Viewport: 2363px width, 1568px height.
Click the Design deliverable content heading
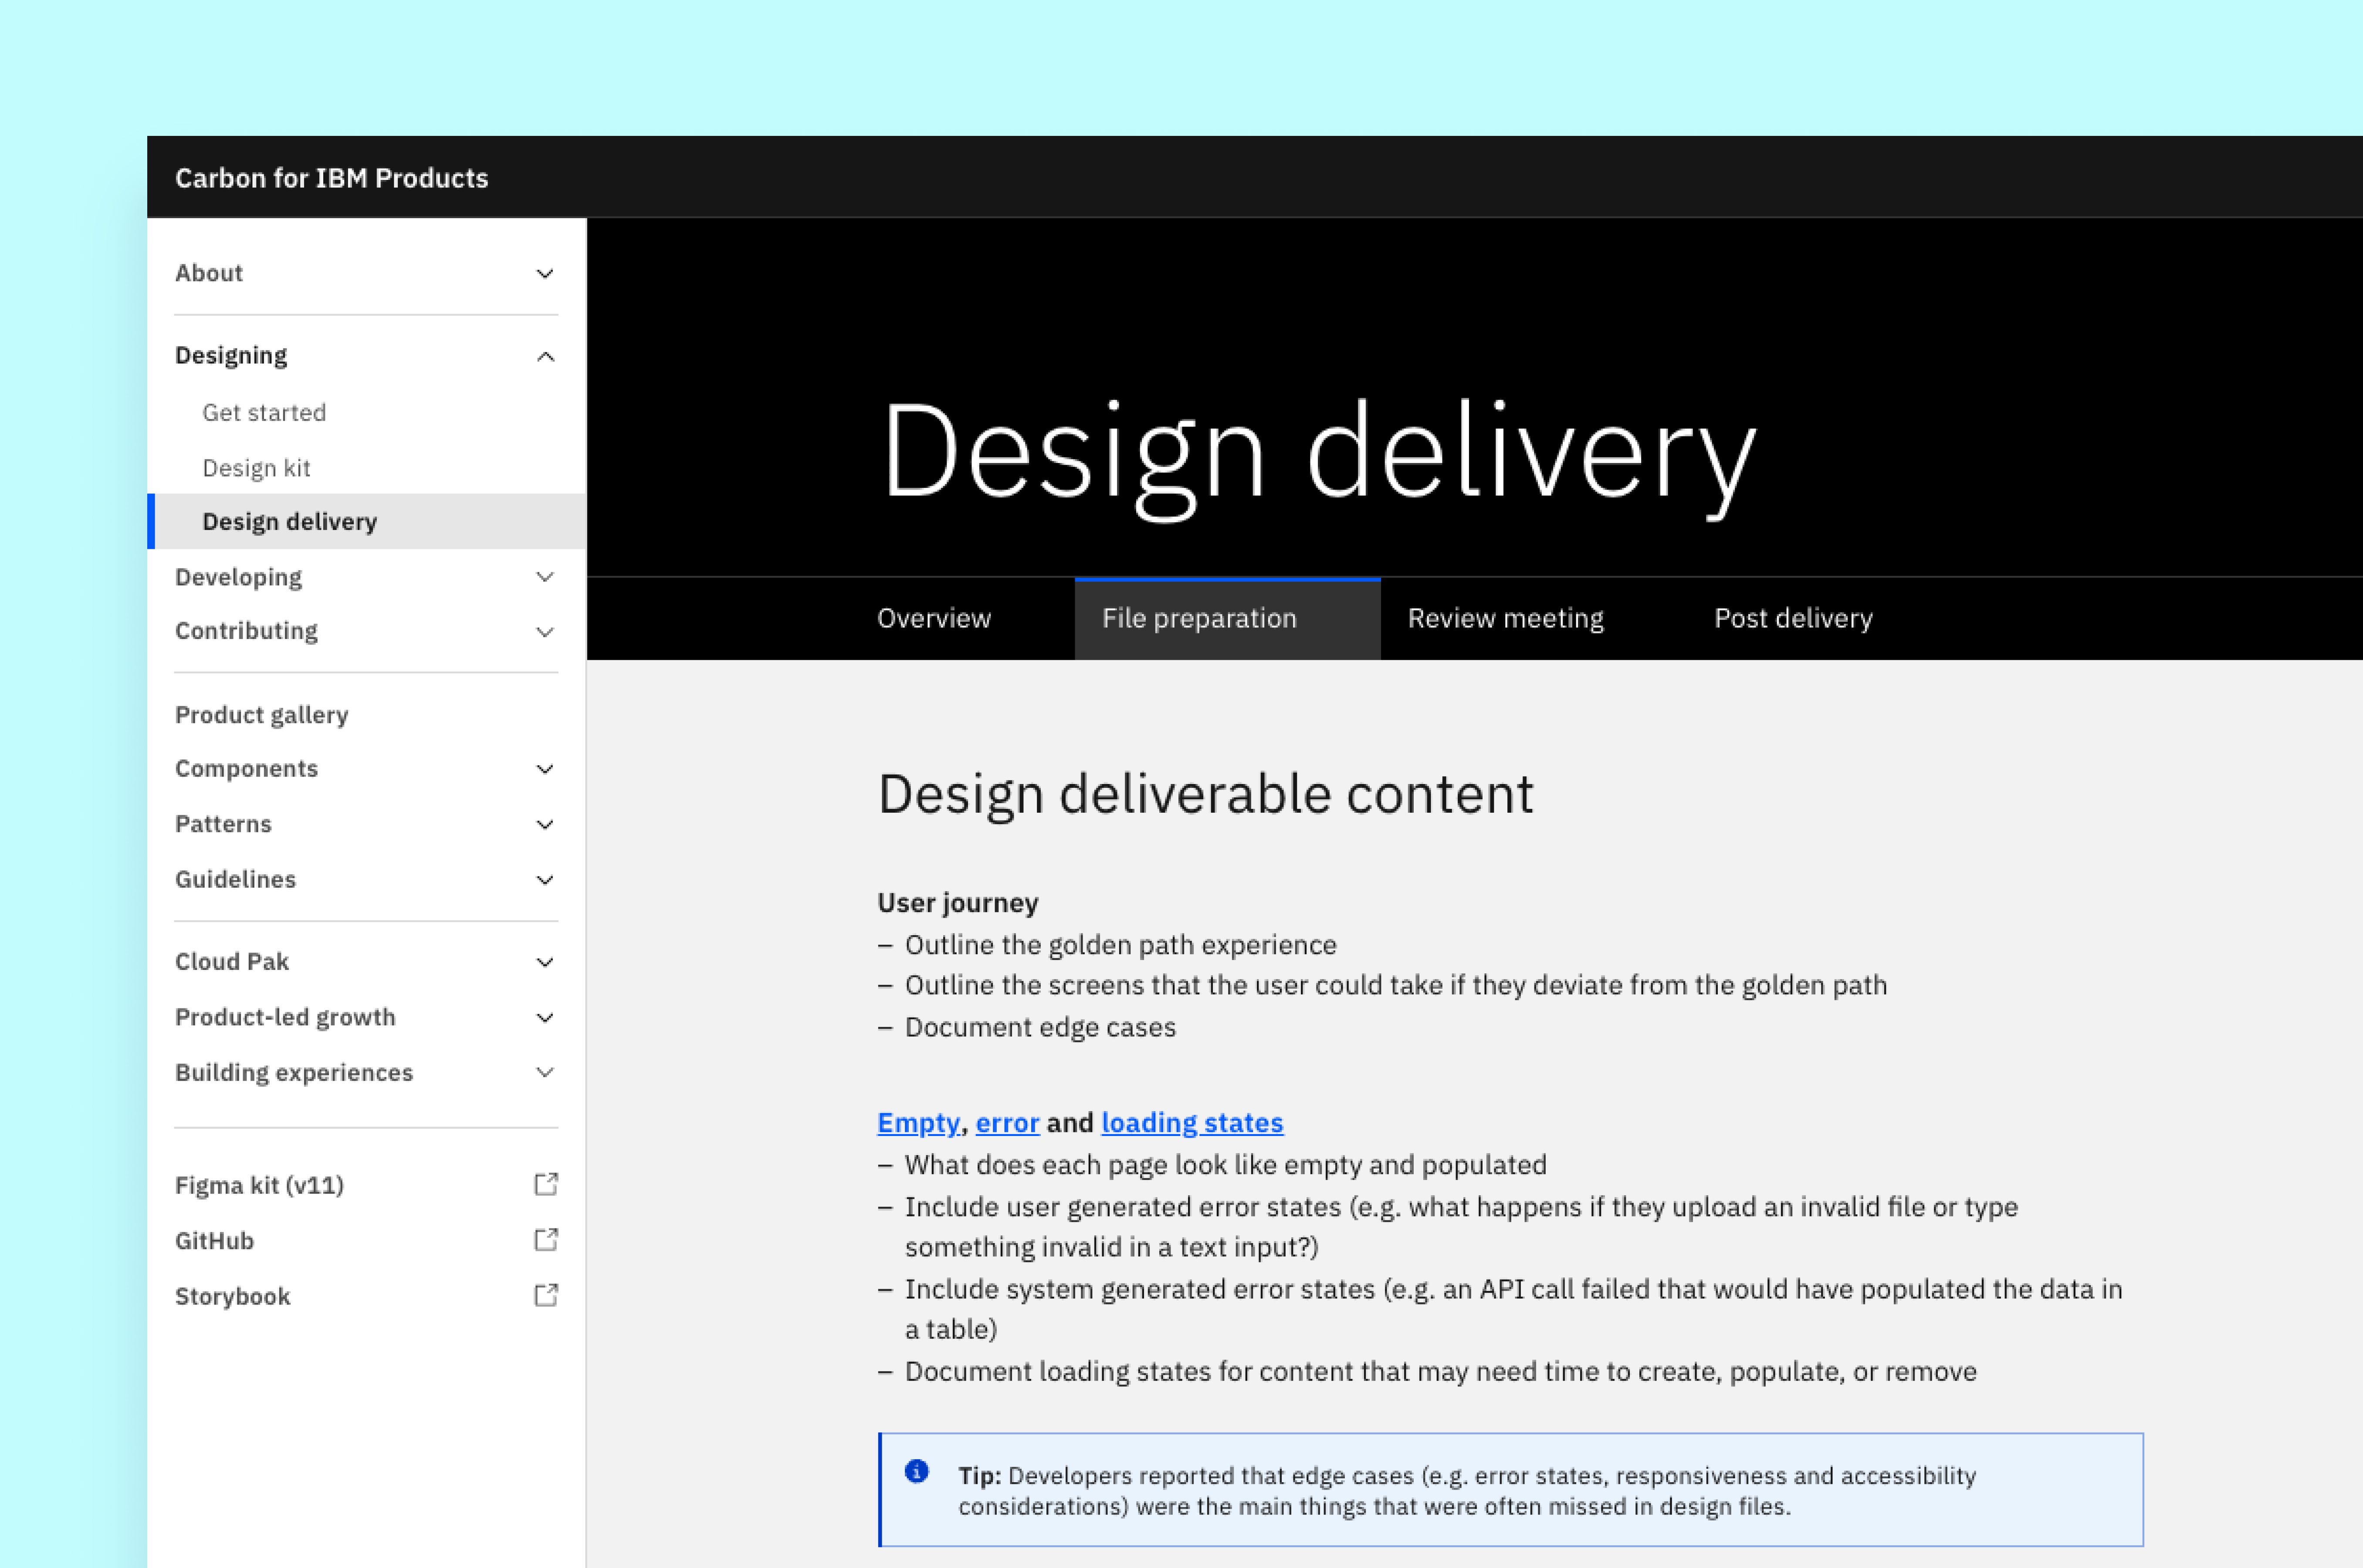click(1205, 794)
